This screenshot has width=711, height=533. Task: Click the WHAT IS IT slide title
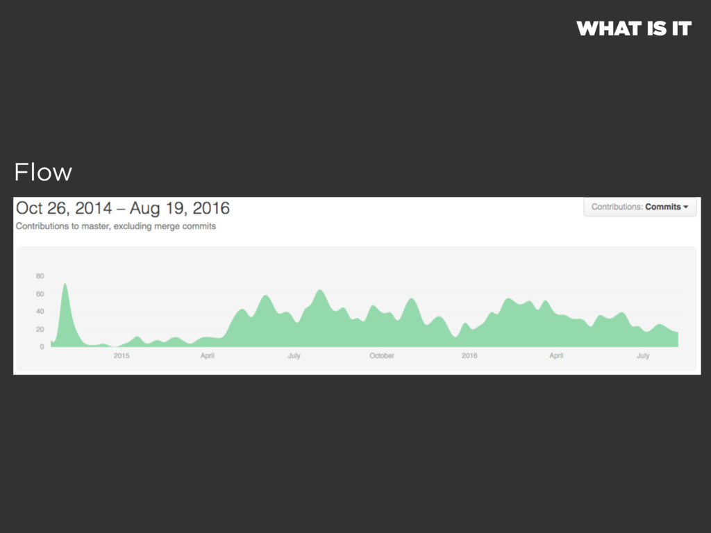634,28
